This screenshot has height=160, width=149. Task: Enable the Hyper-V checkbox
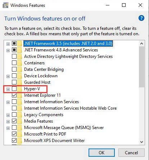pyautogui.click(x=14, y=89)
